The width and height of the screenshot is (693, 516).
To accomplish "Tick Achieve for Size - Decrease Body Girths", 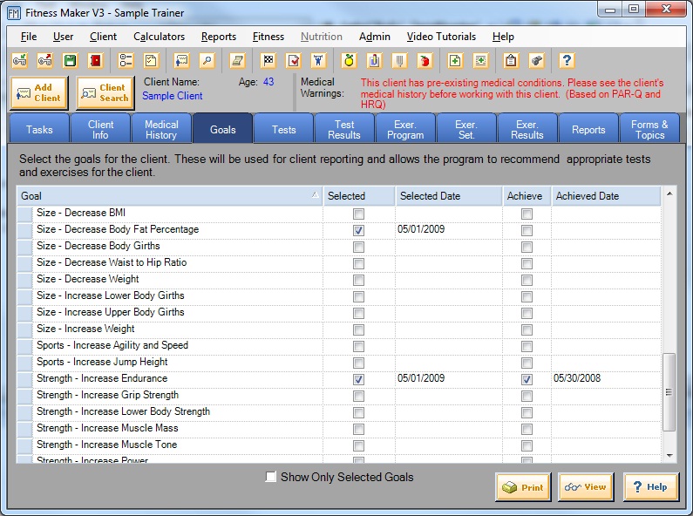I will click(x=527, y=248).
